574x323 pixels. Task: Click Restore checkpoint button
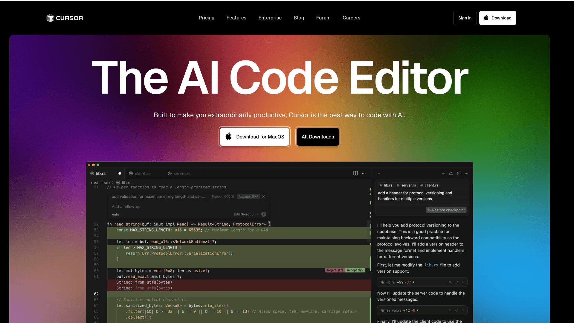coord(446,210)
